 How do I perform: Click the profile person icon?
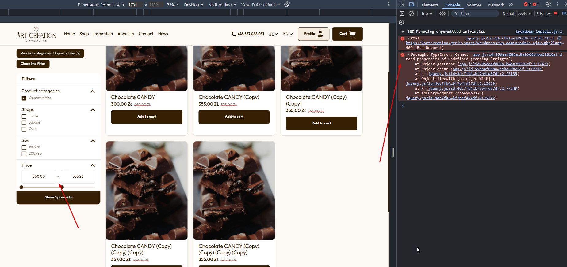320,34
